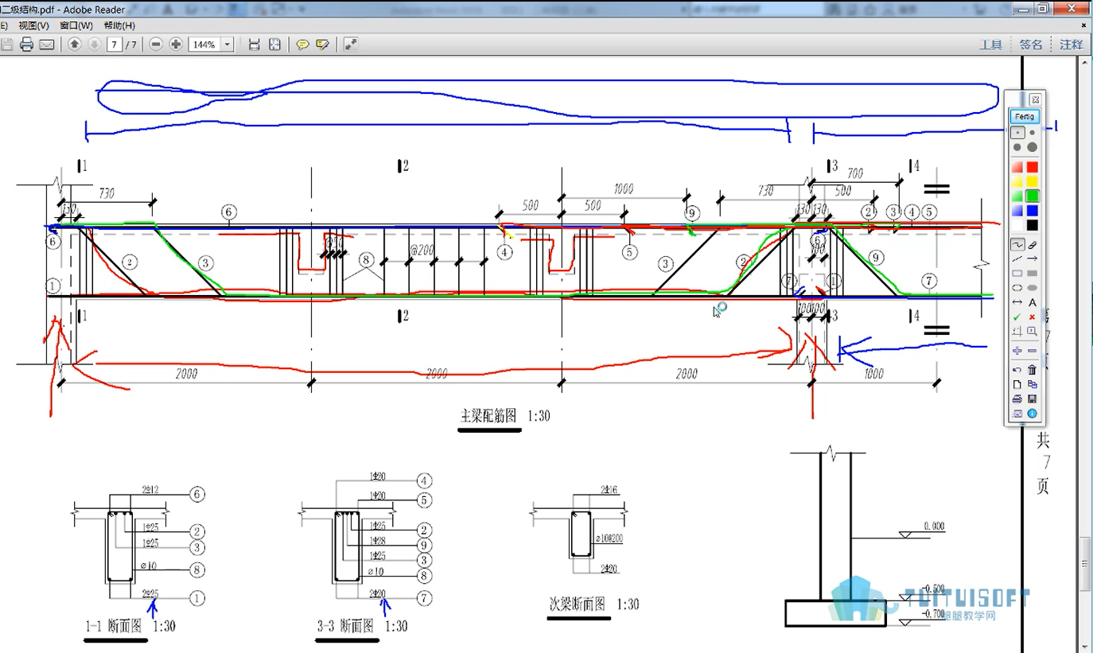Print the document from Adobe toolbar

pos(26,45)
